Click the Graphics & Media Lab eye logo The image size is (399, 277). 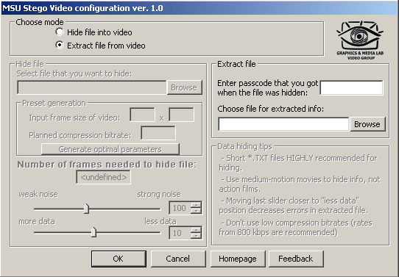(x=360, y=40)
